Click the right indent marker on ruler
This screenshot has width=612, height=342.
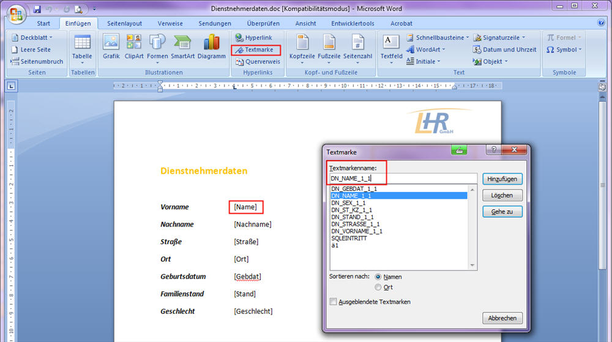point(454,87)
